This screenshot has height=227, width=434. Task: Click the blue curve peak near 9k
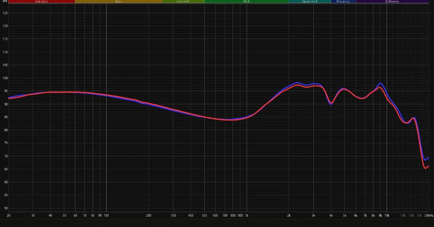380,84
